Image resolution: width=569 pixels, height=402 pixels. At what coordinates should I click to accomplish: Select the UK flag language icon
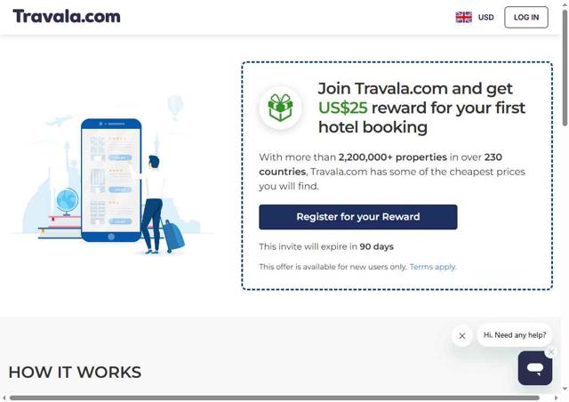(463, 17)
